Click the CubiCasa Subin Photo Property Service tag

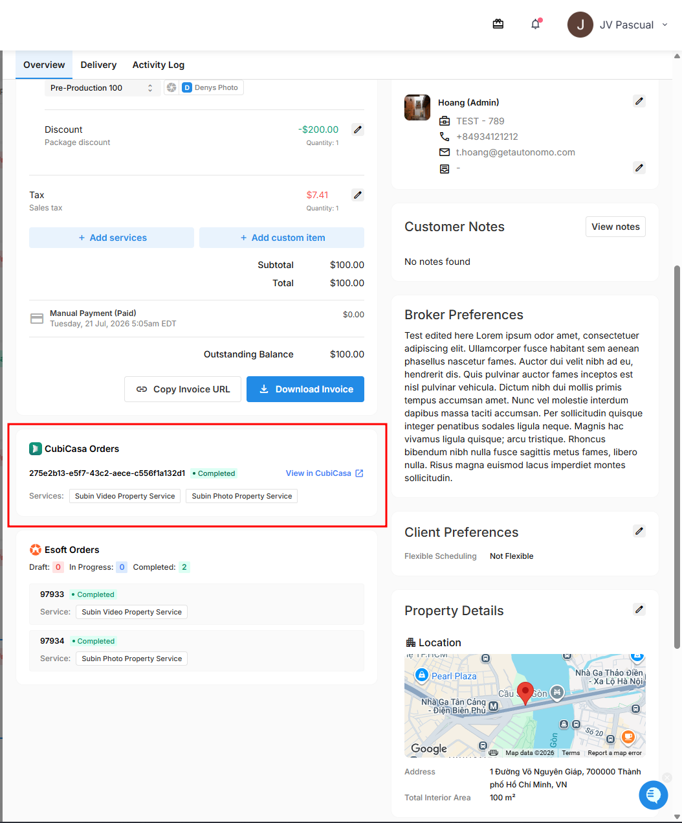click(x=242, y=496)
